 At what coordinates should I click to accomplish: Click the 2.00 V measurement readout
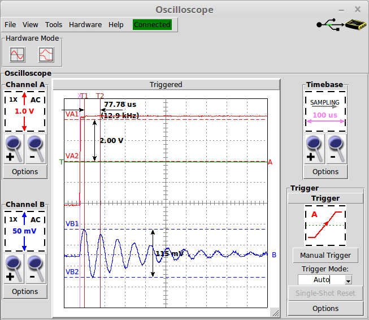click(111, 141)
